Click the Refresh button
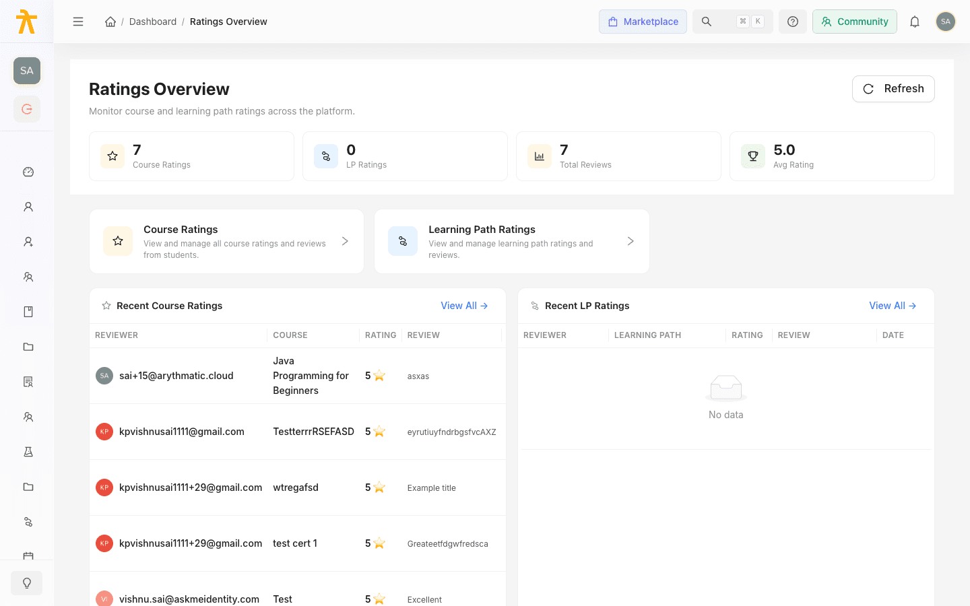The width and height of the screenshot is (970, 606). click(x=893, y=89)
